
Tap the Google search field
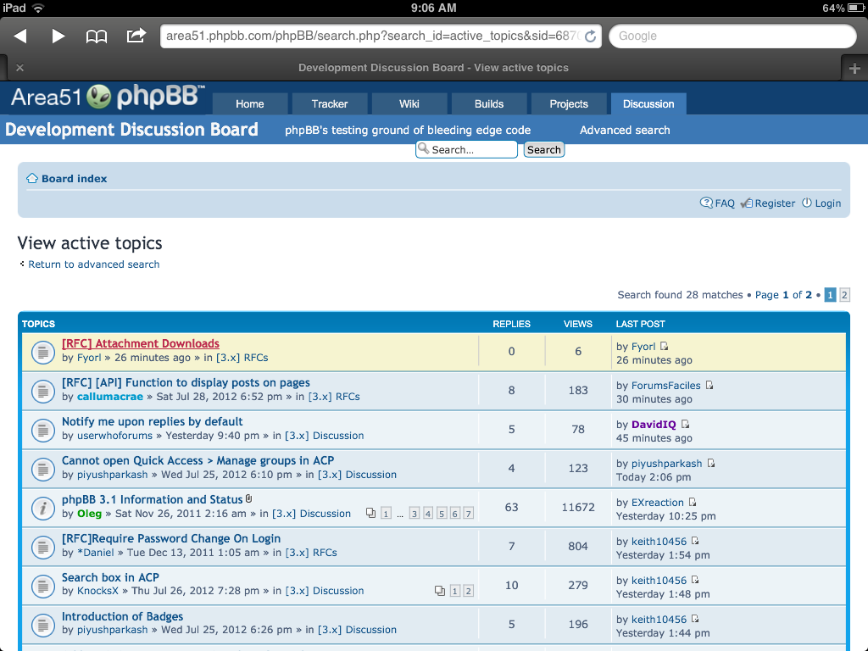click(732, 36)
